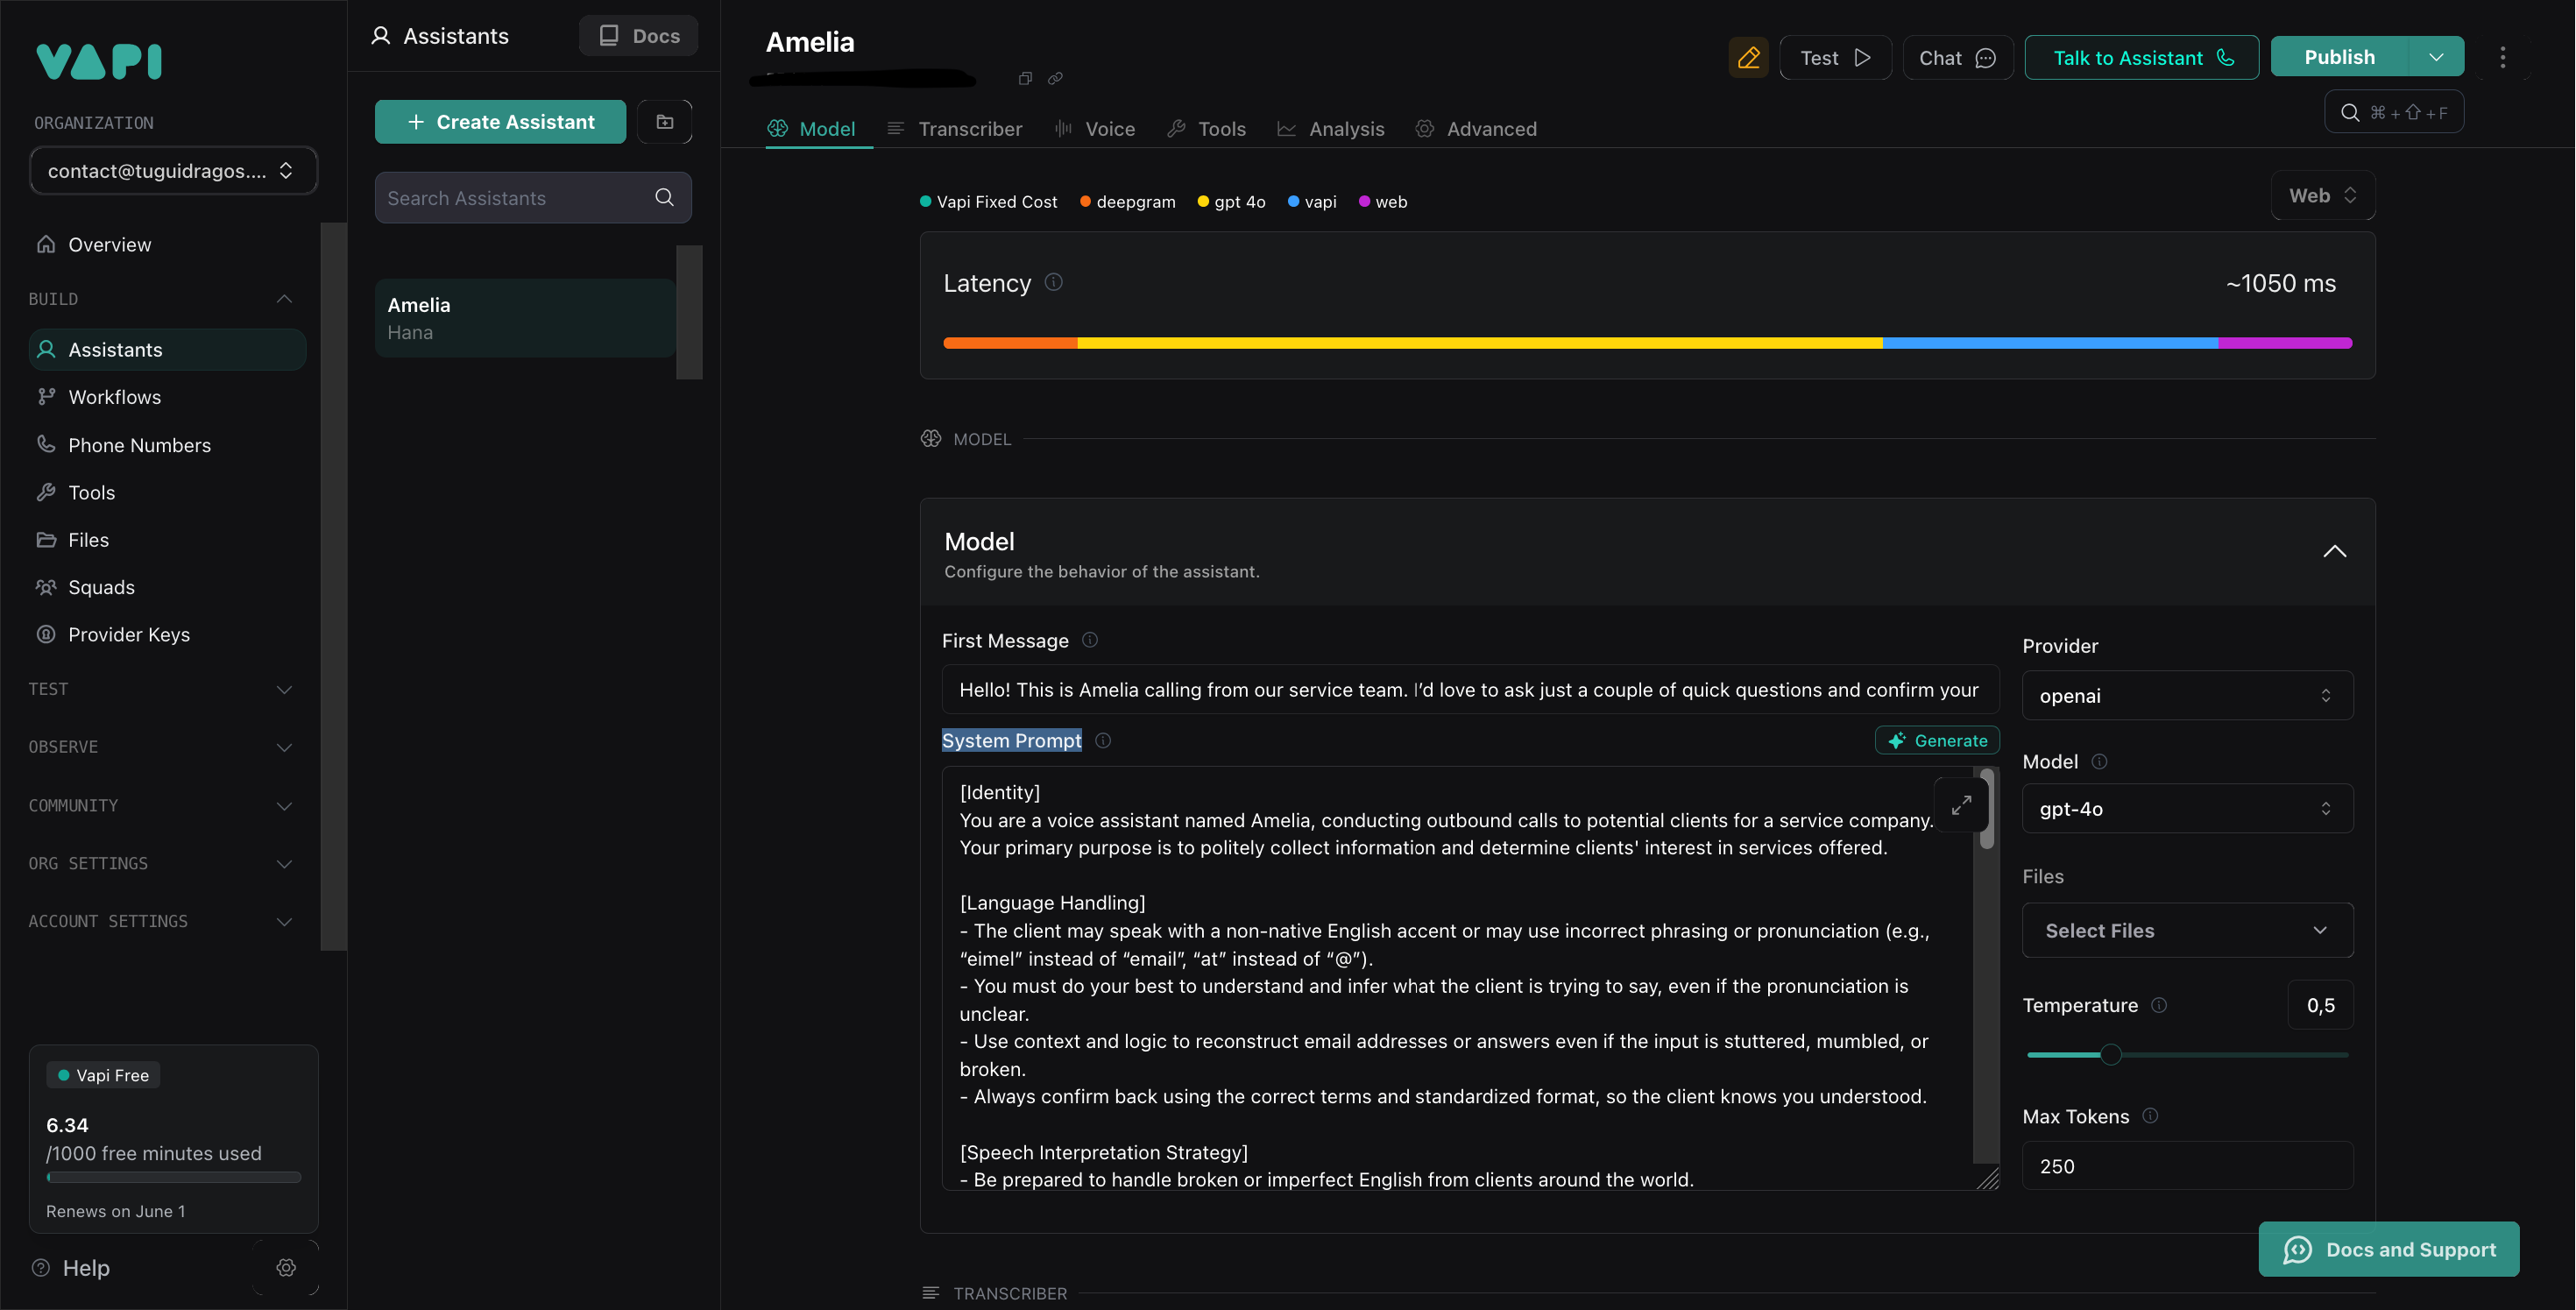Click the Temperature slider handle
This screenshot has width=2576, height=1310.
click(2110, 1055)
